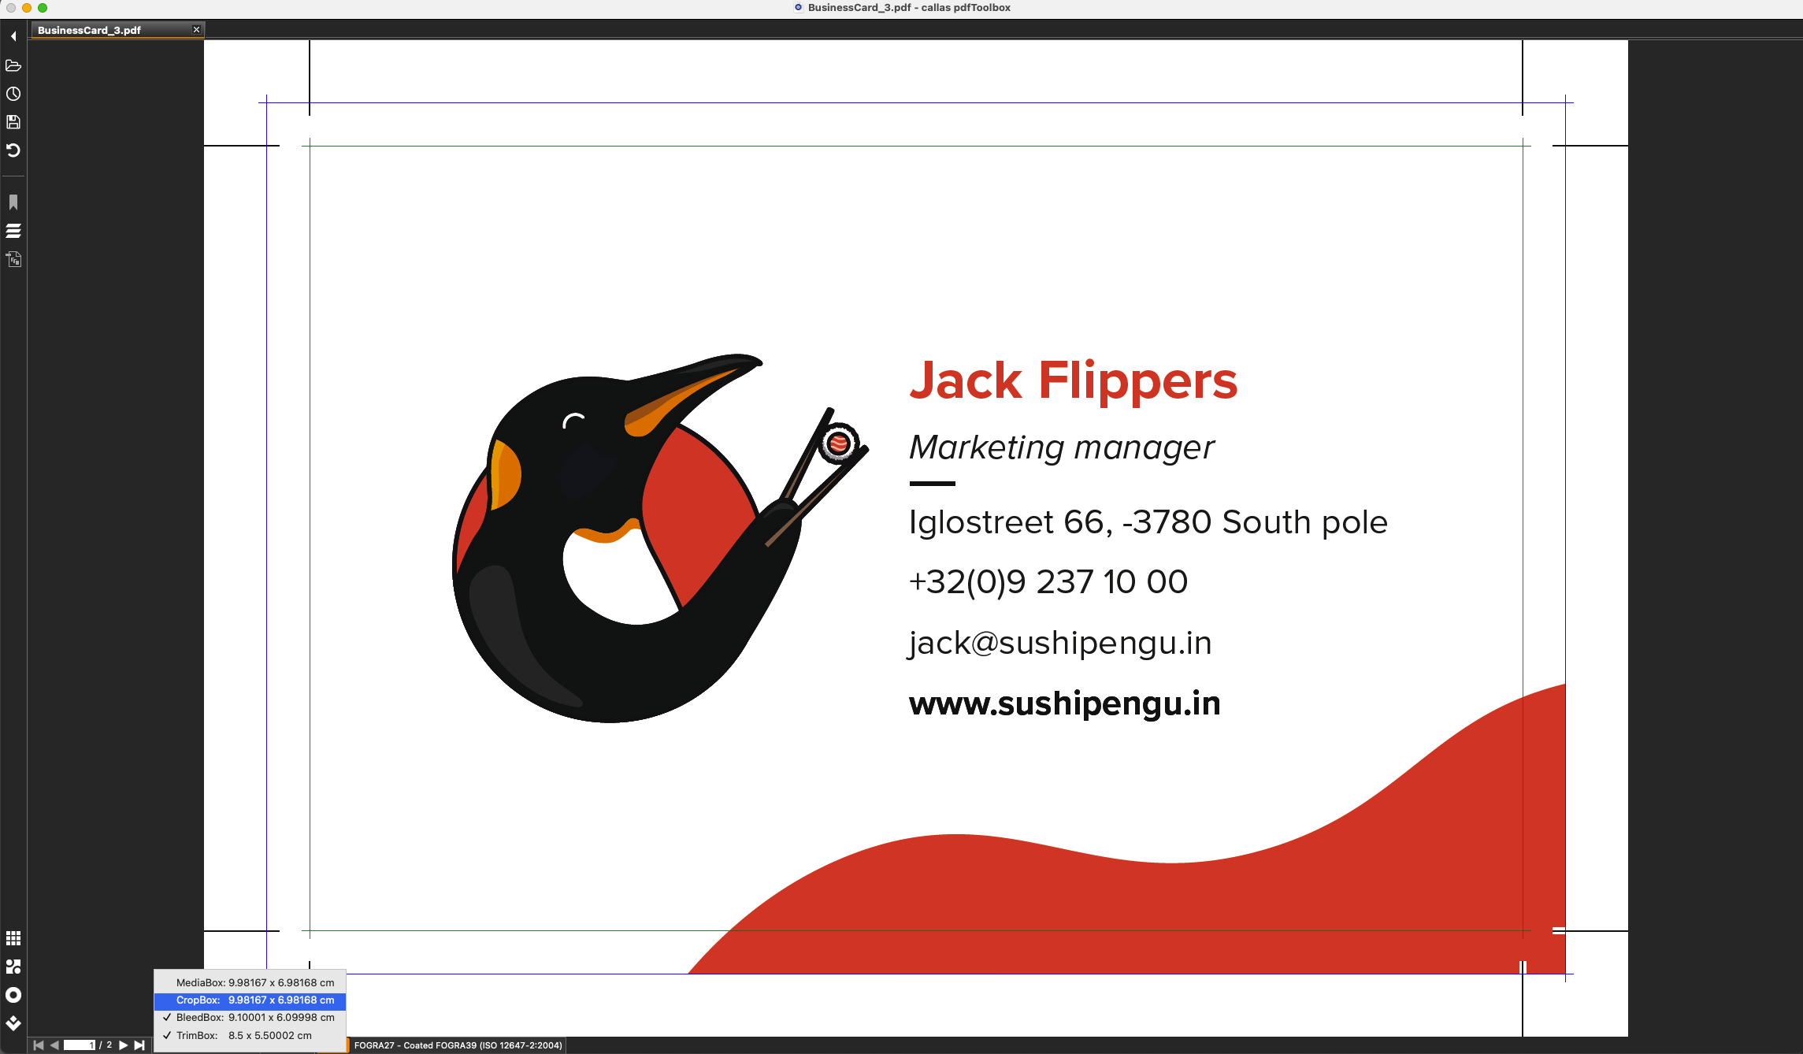The width and height of the screenshot is (1803, 1054).
Task: Click the green macOS zoom window button
Action: 43,8
